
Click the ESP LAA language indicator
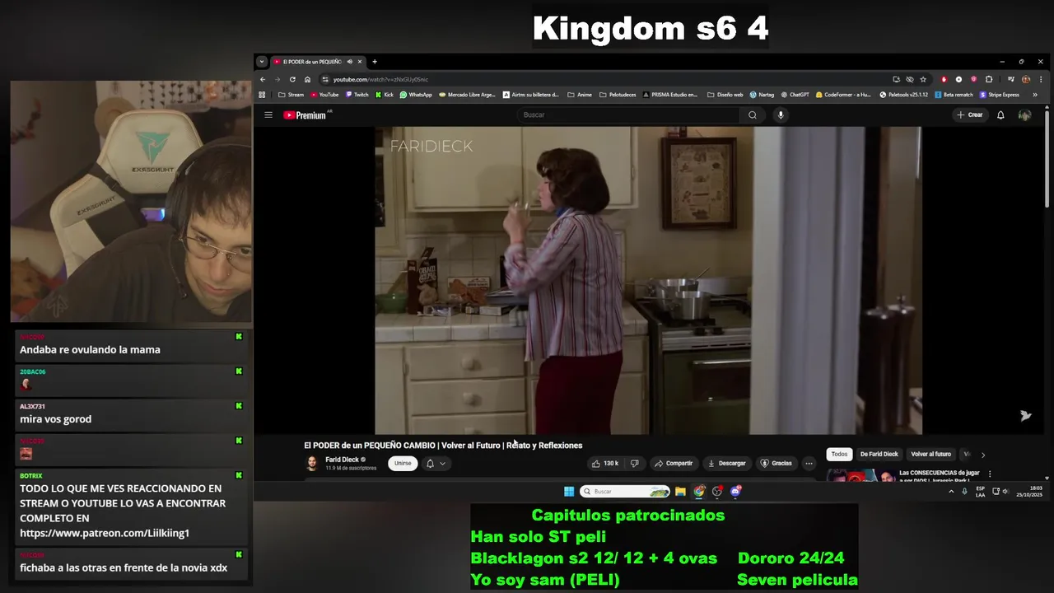[x=980, y=492]
